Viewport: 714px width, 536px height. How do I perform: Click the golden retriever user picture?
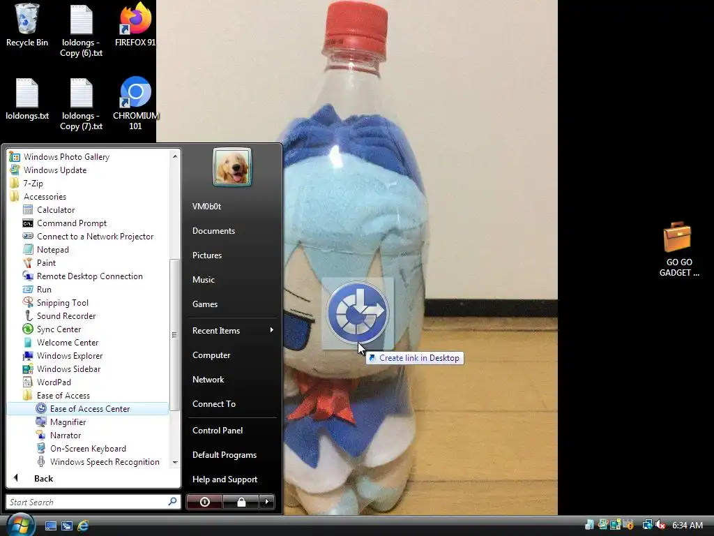coord(231,167)
